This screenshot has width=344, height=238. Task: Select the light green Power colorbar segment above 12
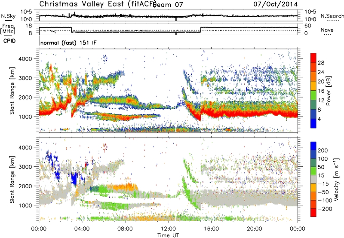[313, 95]
